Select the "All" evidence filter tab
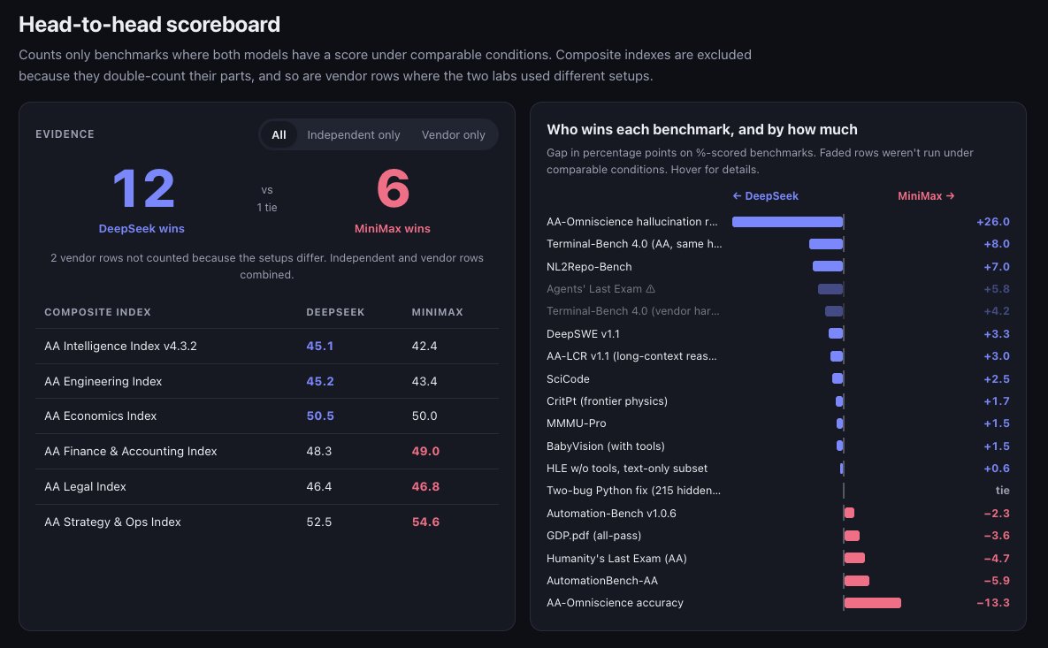 point(279,135)
